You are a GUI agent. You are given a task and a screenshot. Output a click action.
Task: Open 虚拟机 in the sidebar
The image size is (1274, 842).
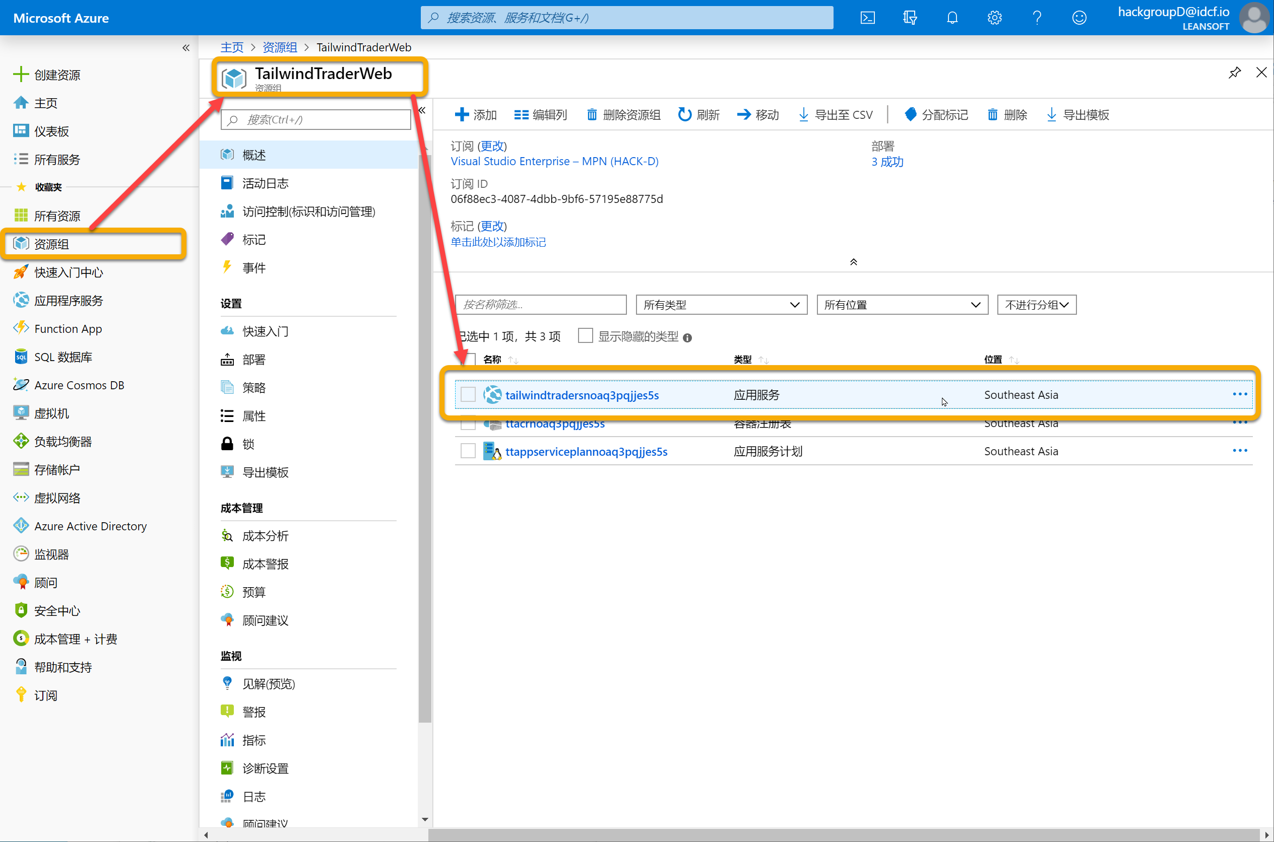(x=41, y=413)
